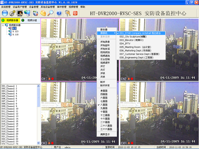The height and width of the screenshot is (149, 199).
Task: Select the checked 八画面 layout
Action: tap(107, 105)
